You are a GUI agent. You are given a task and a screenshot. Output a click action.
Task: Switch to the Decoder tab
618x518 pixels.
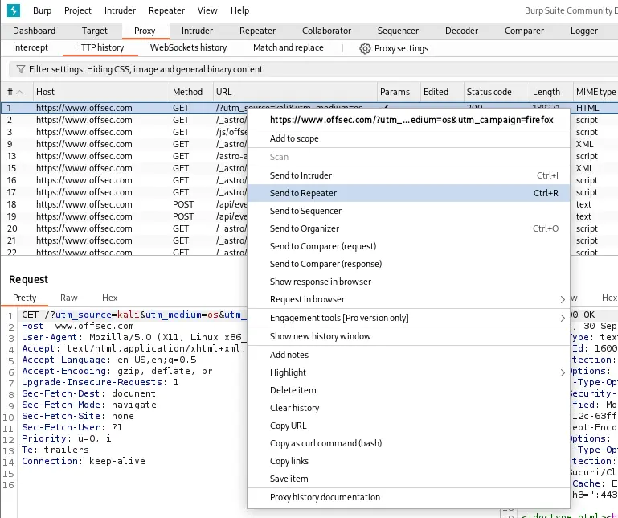[x=461, y=31]
